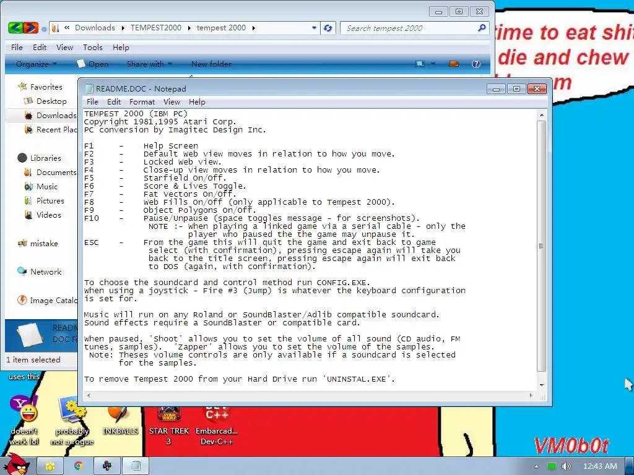Open Chrome from the taskbar
634x475 pixels.
pyautogui.click(x=79, y=466)
